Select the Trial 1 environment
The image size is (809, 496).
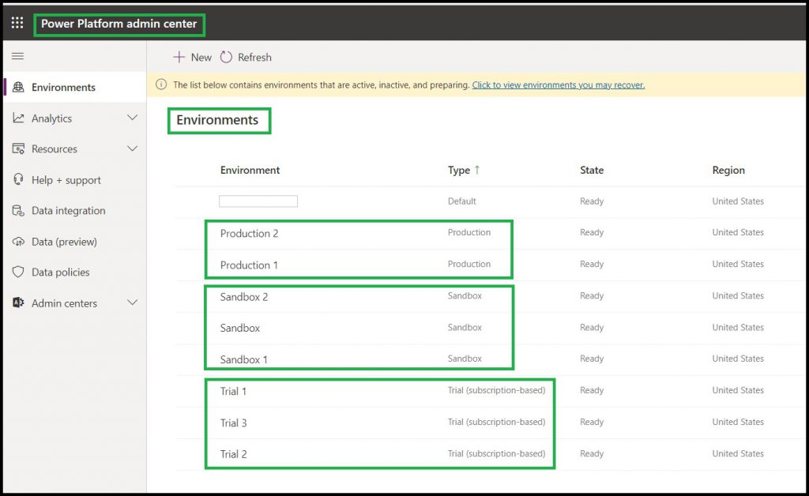coord(233,391)
